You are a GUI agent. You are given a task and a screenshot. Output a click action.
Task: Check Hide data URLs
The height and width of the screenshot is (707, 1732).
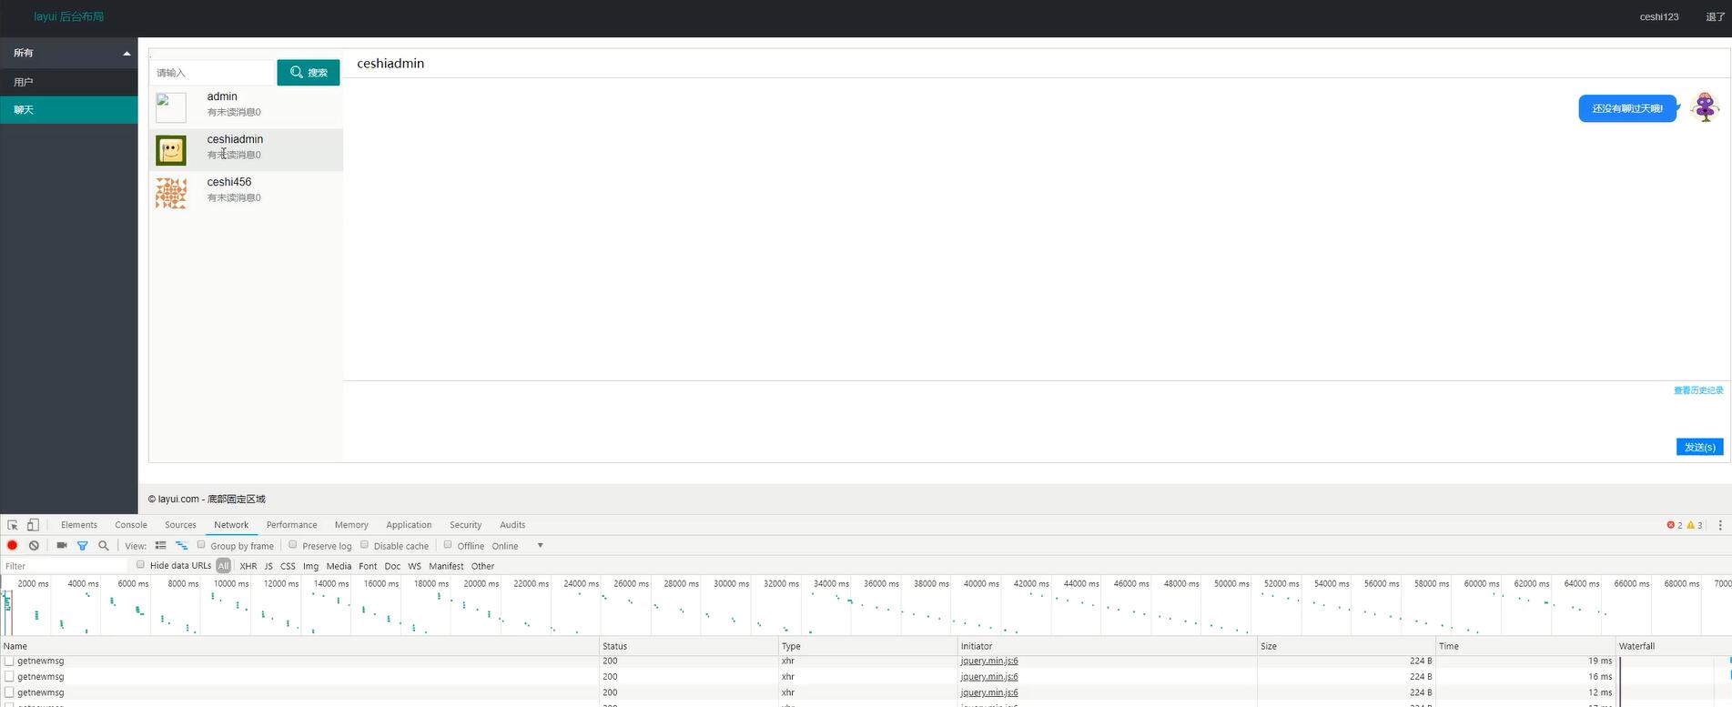tap(140, 564)
